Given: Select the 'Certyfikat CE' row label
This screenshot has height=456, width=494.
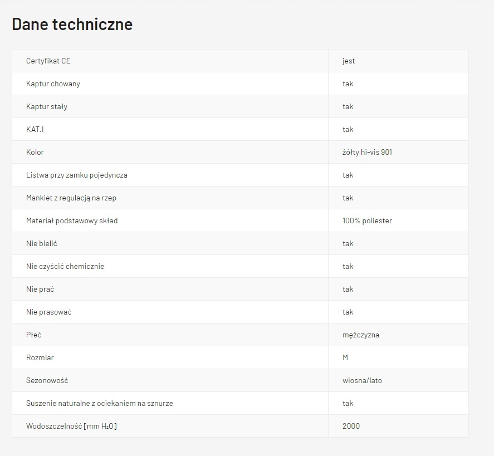Looking at the screenshot, I should pos(48,61).
